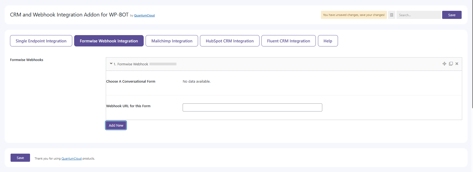Collapse the 1. Formwise Webhook accordion chevron
The height and width of the screenshot is (172, 473).
pyautogui.click(x=111, y=64)
